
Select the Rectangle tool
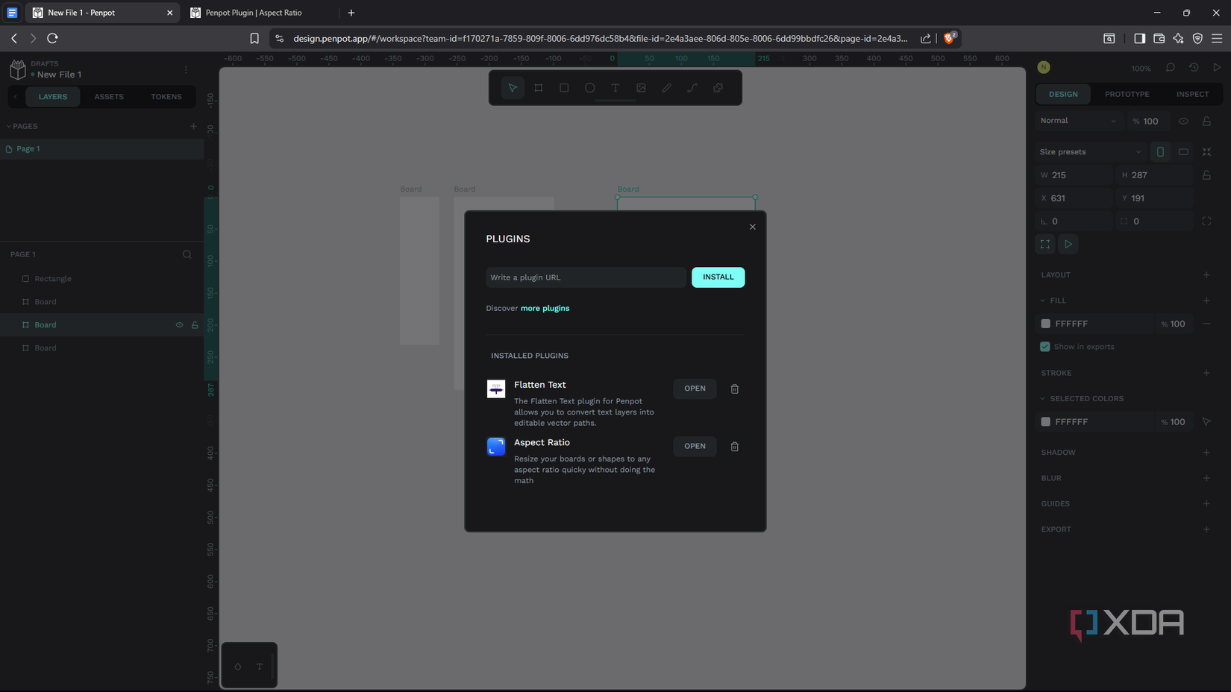coord(563,87)
